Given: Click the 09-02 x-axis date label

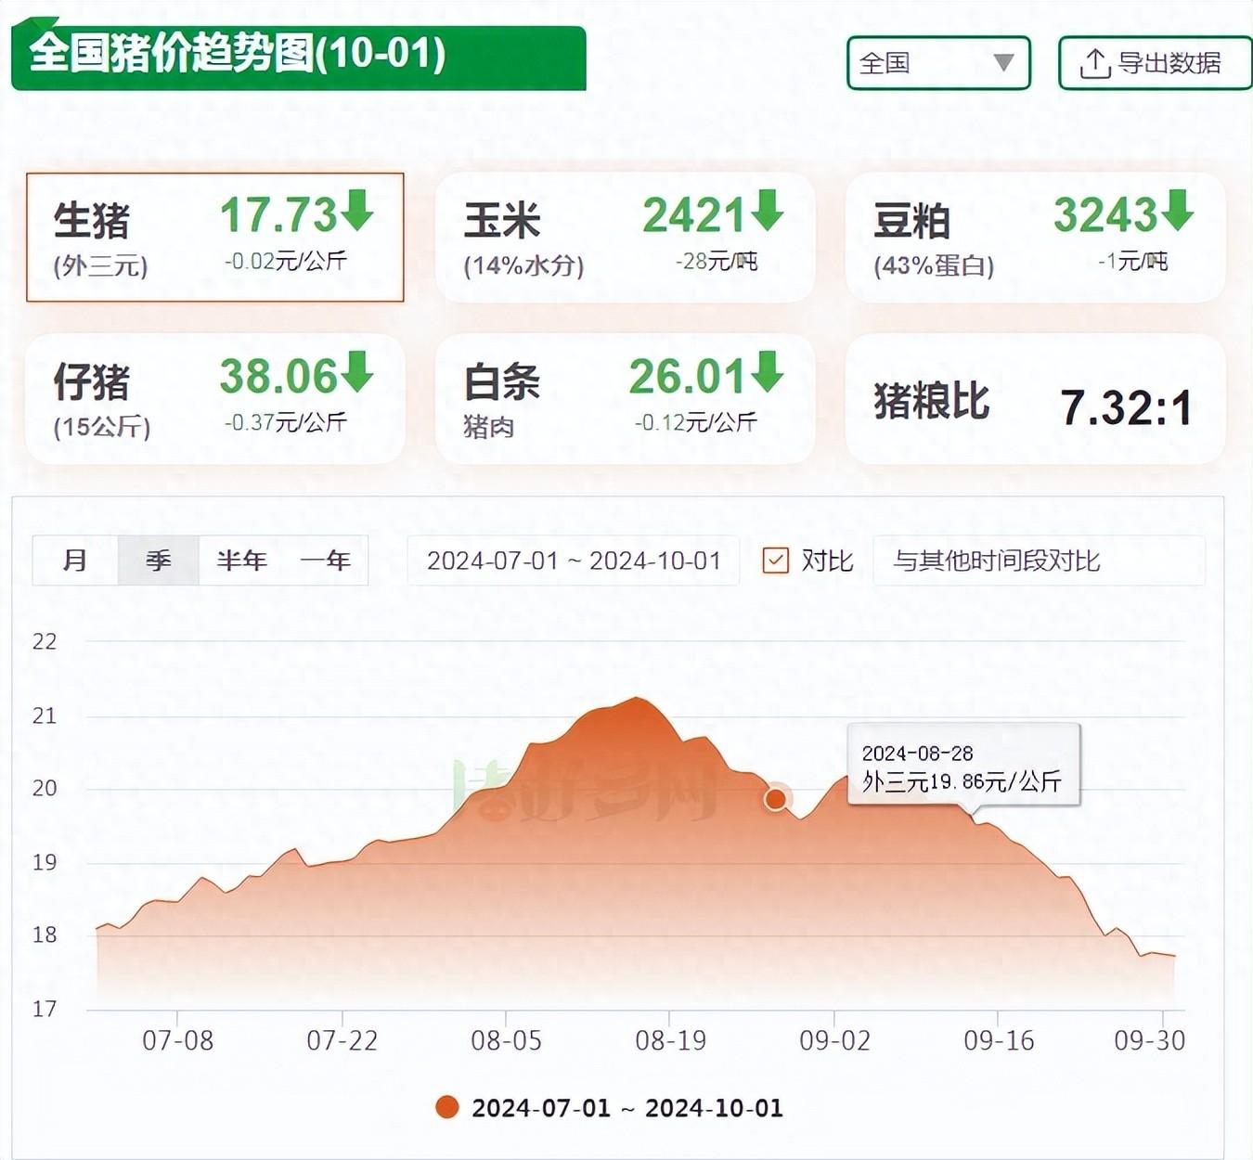Looking at the screenshot, I should click(834, 1040).
